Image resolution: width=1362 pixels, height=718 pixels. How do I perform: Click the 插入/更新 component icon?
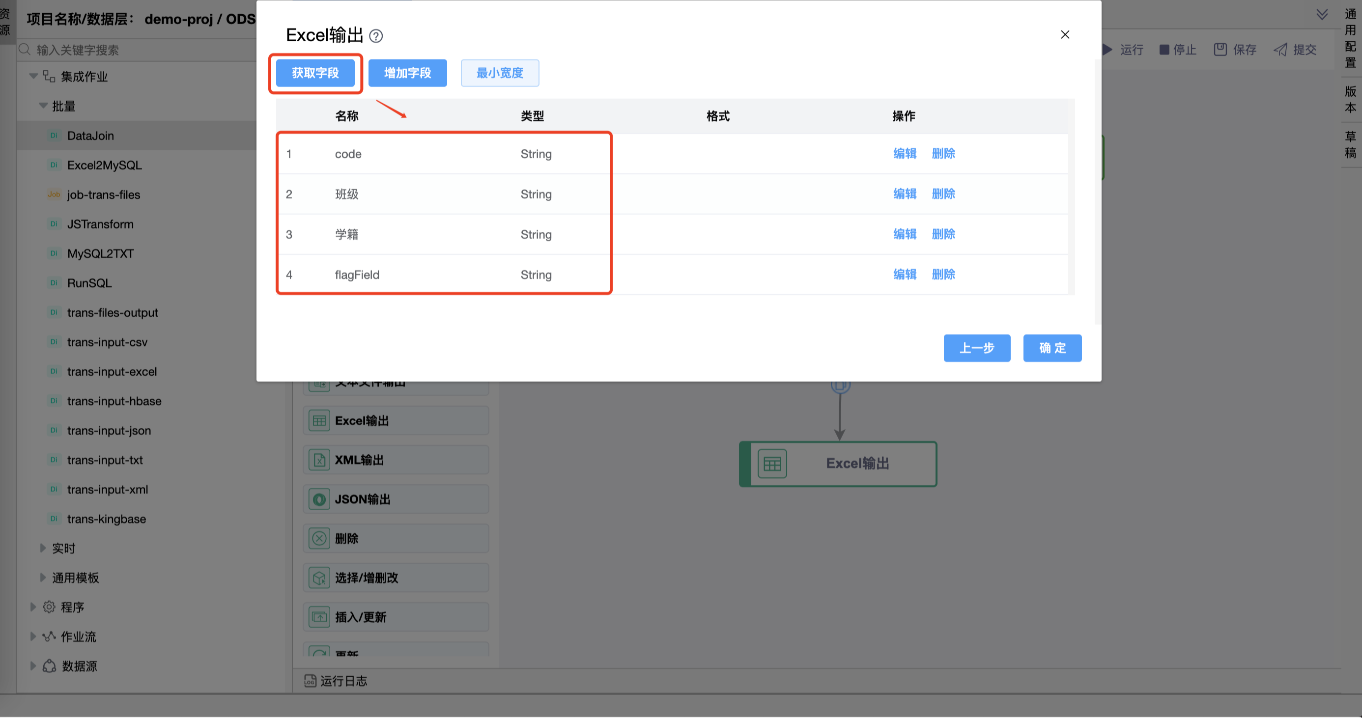pos(319,617)
